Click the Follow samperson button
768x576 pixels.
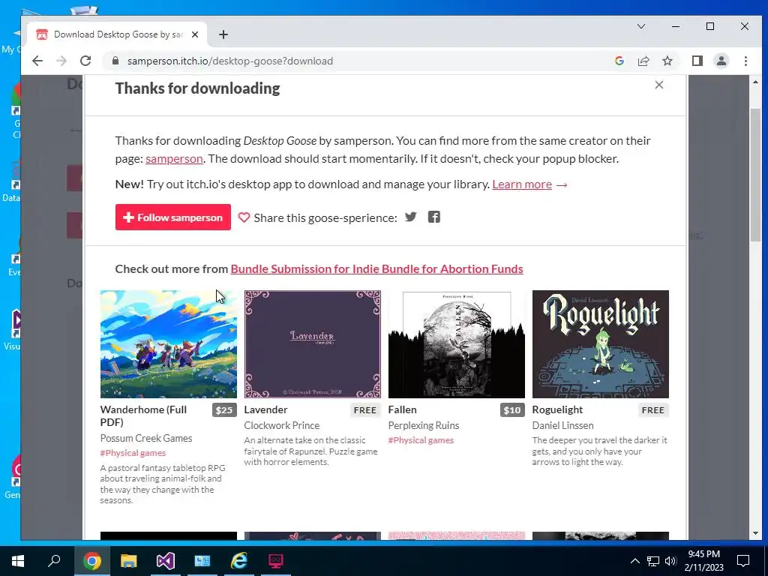click(x=173, y=217)
